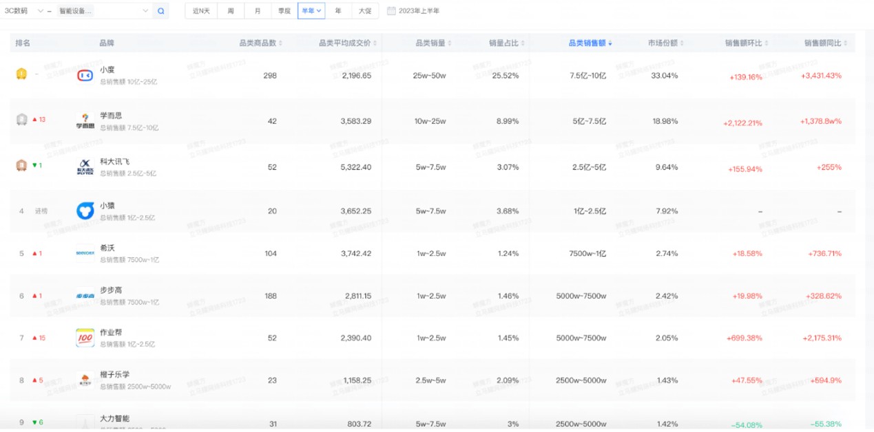Click the market share value 18.98%
This screenshot has width=874, height=432.
665,121
